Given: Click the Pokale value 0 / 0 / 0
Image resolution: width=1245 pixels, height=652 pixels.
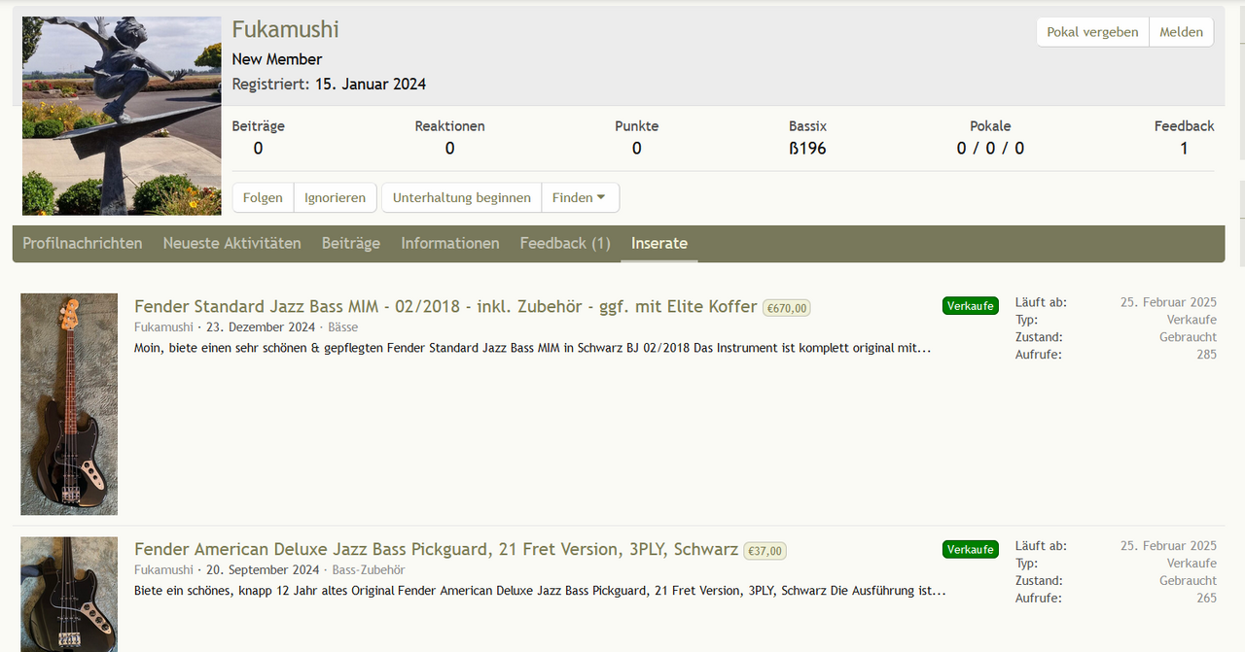Looking at the screenshot, I should pyautogui.click(x=990, y=149).
